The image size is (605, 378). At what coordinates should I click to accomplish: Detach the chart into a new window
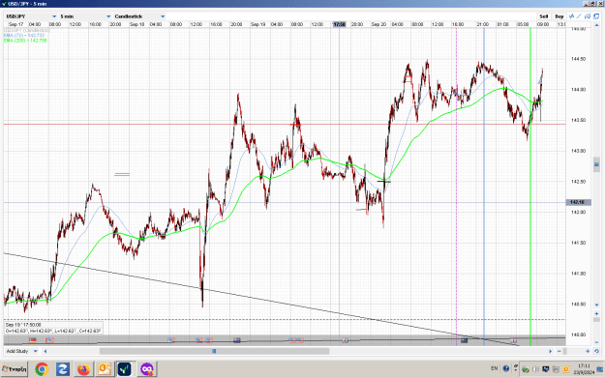(x=596, y=16)
